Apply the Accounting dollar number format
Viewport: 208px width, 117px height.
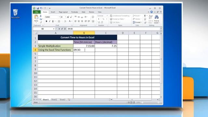coord(99,19)
